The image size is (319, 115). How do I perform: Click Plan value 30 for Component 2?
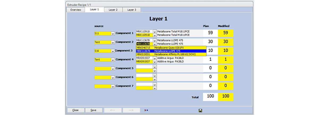210,42
